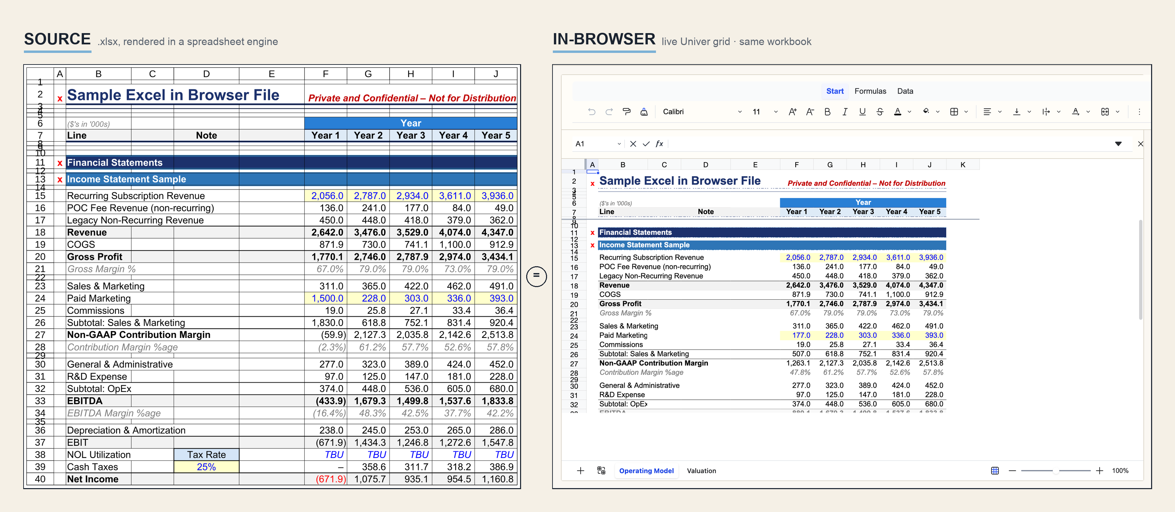
Task: Open the text rotation dropdown arrow
Action: [x=1088, y=112]
